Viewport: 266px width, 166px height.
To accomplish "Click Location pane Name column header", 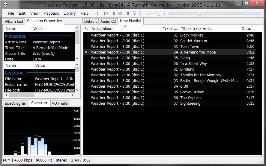I will [19, 65].
